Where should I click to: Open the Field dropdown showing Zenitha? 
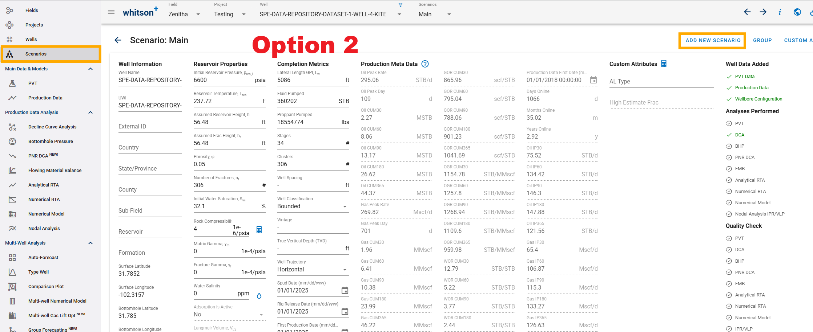coord(184,14)
